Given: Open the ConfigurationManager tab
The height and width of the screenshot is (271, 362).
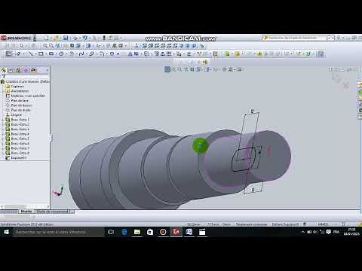Looking at the screenshot, I should coord(18,70).
